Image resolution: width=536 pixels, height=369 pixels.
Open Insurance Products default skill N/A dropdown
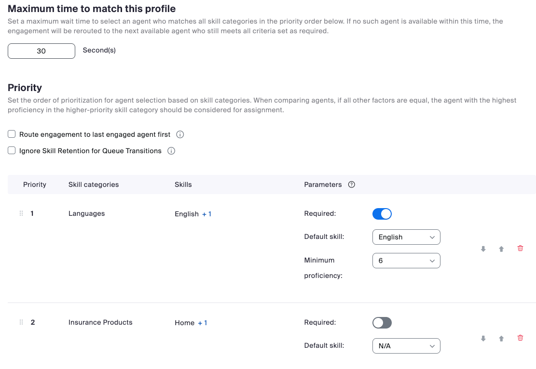406,346
